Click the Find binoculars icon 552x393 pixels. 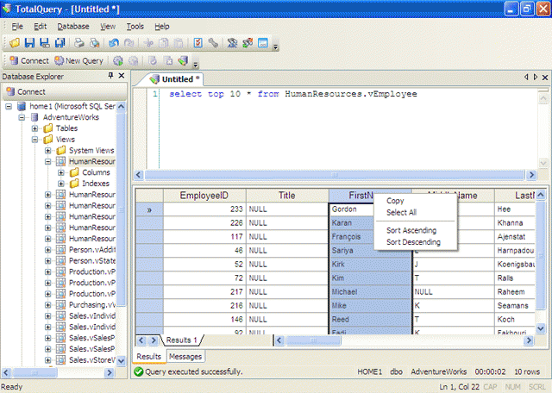pyautogui.click(x=232, y=43)
